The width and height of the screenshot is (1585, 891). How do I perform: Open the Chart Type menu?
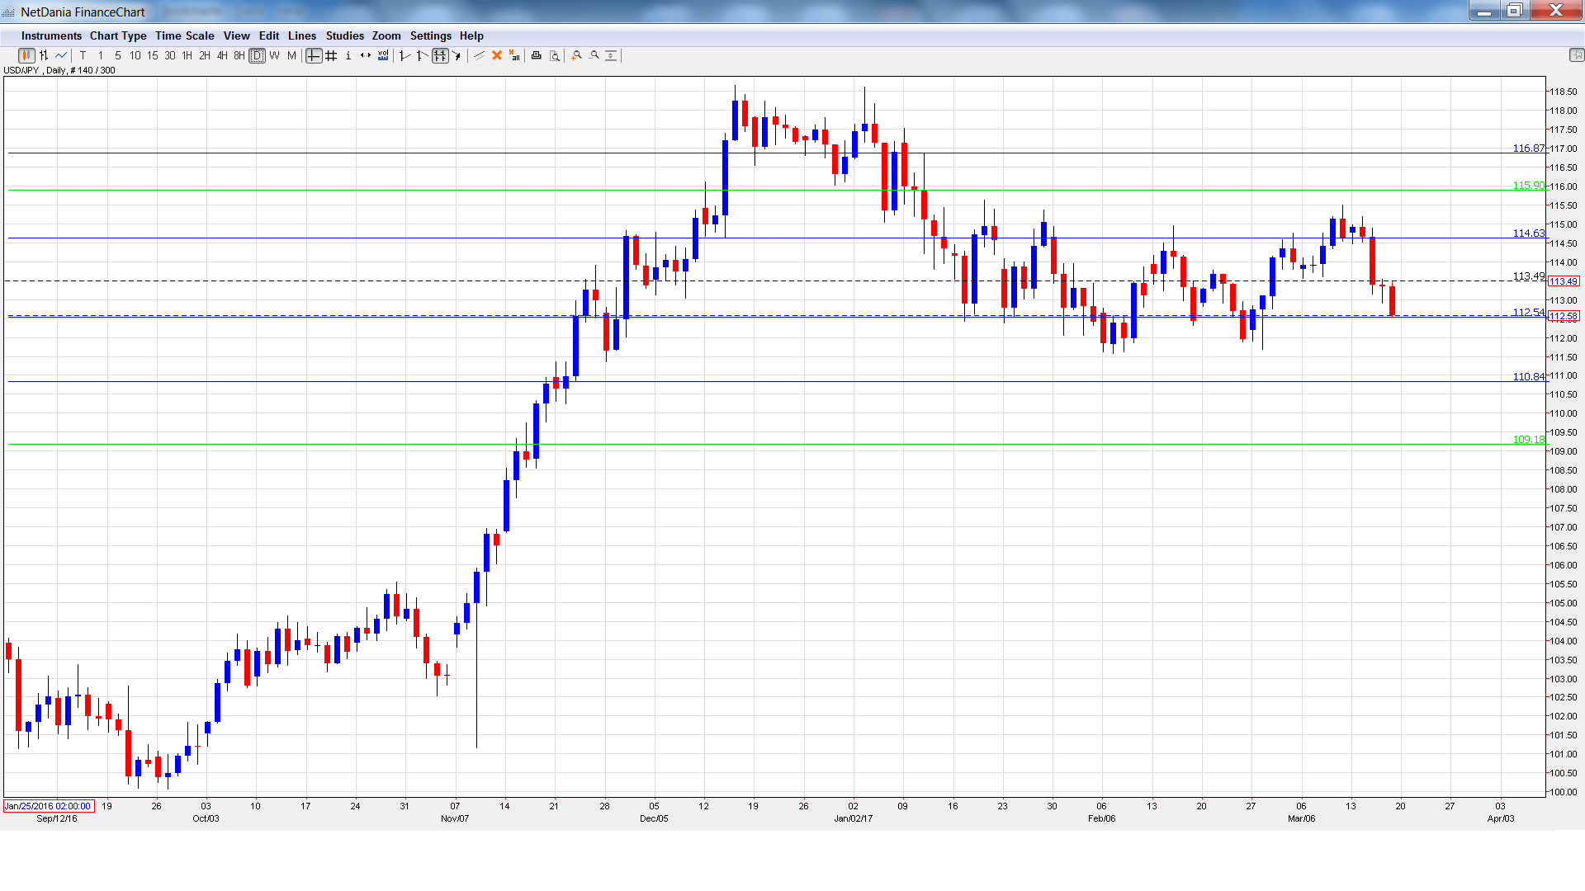(118, 35)
